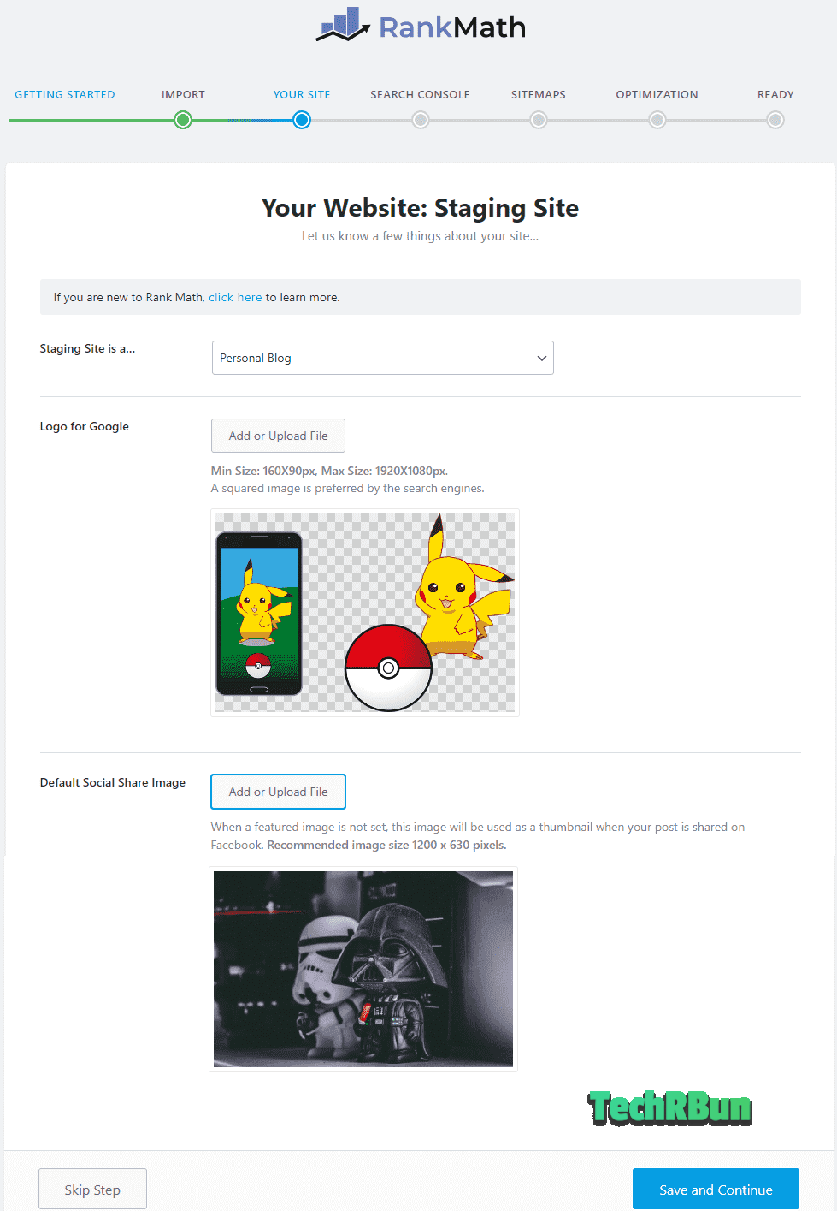Click the Skip Step button
The width and height of the screenshot is (837, 1211).
[92, 1190]
